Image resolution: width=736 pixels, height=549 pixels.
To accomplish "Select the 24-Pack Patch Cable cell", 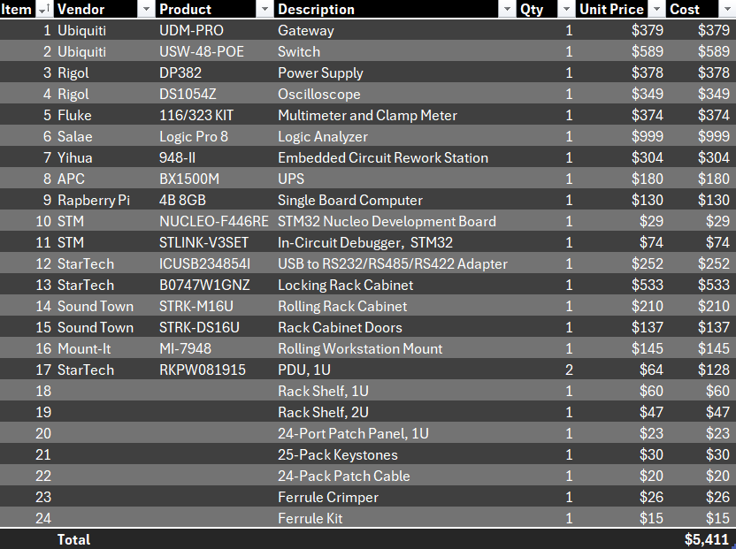I will 395,477.
